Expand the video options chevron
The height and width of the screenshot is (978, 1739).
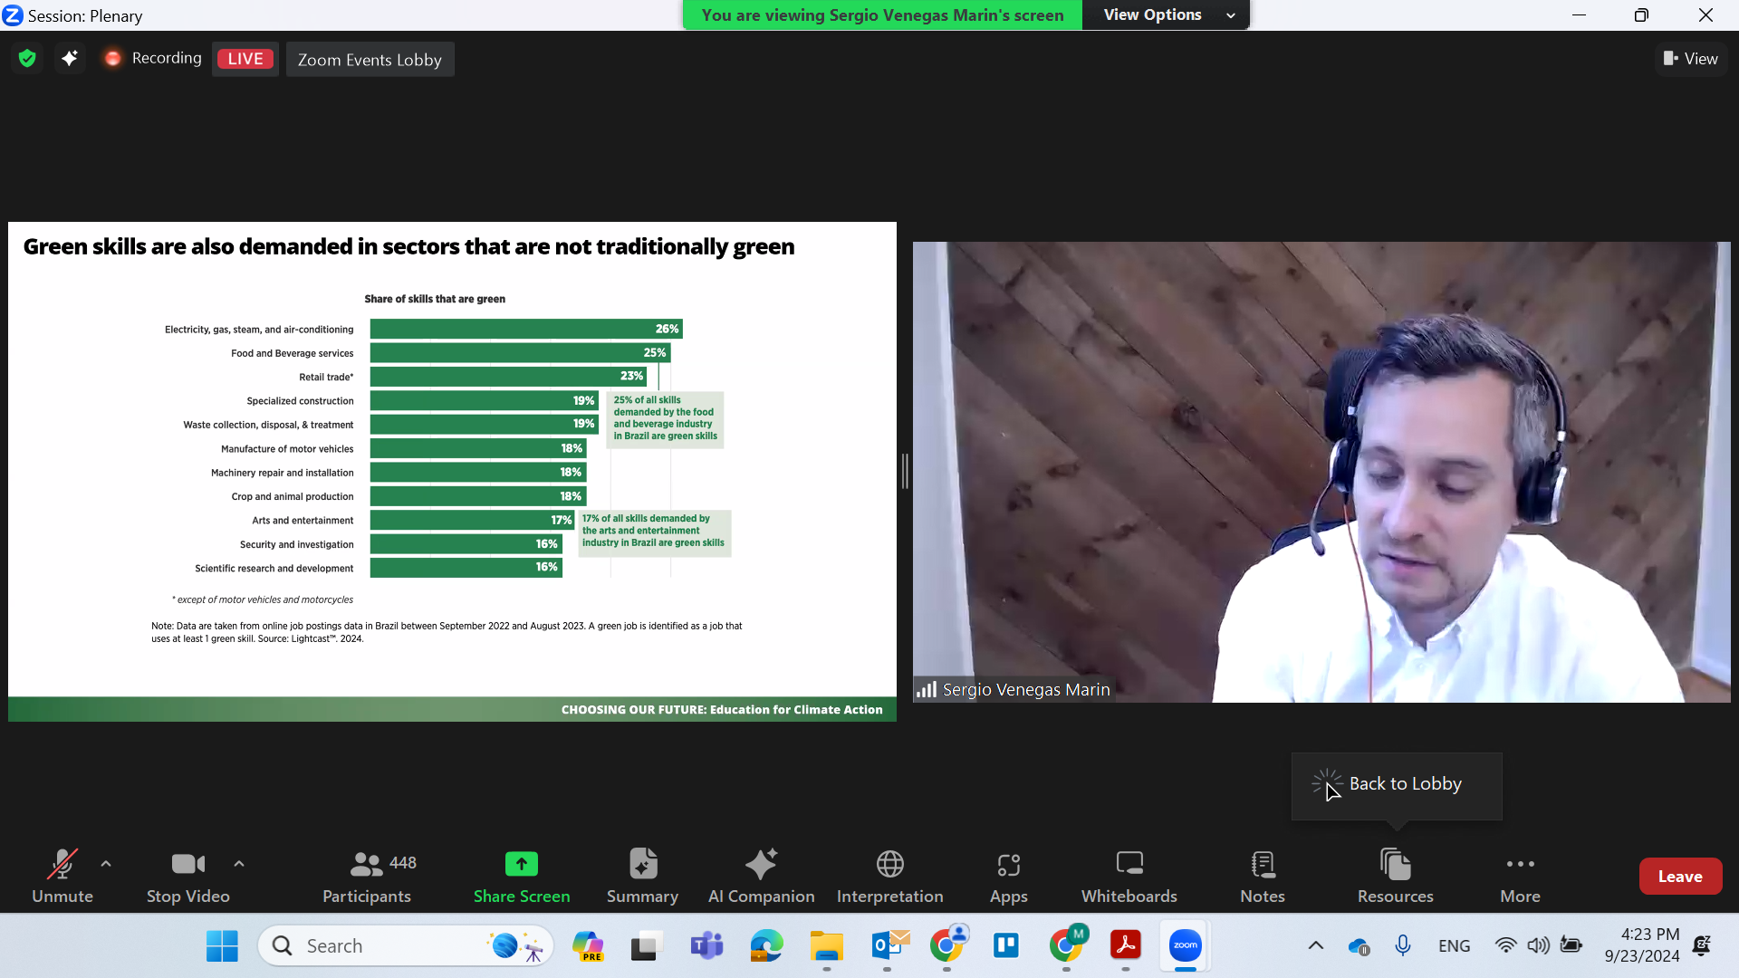tap(239, 864)
